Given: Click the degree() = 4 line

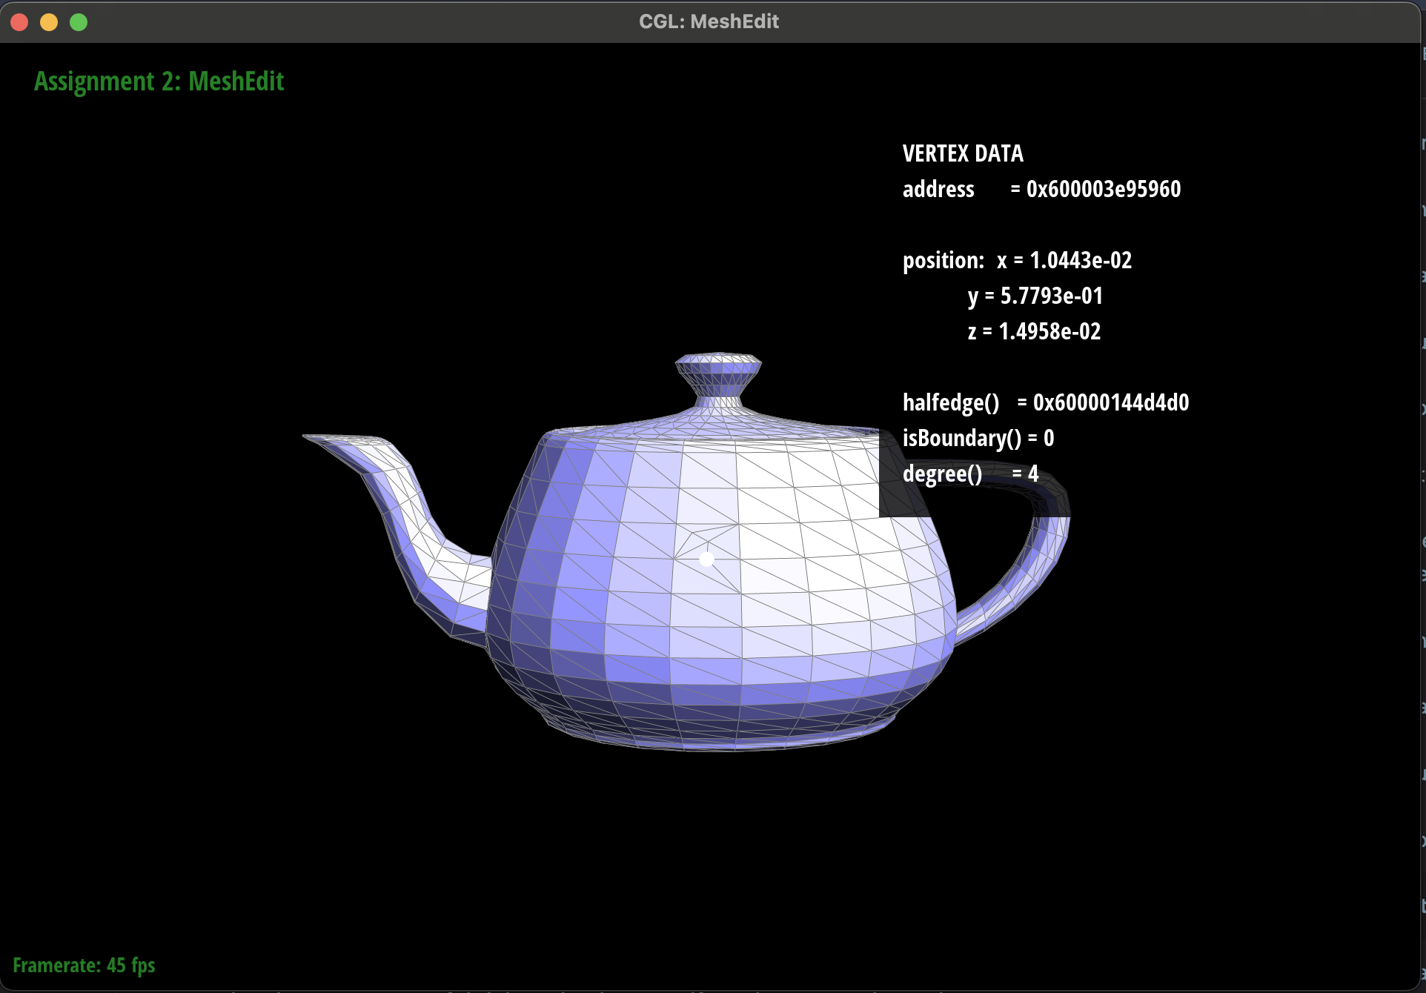Looking at the screenshot, I should [x=970, y=474].
